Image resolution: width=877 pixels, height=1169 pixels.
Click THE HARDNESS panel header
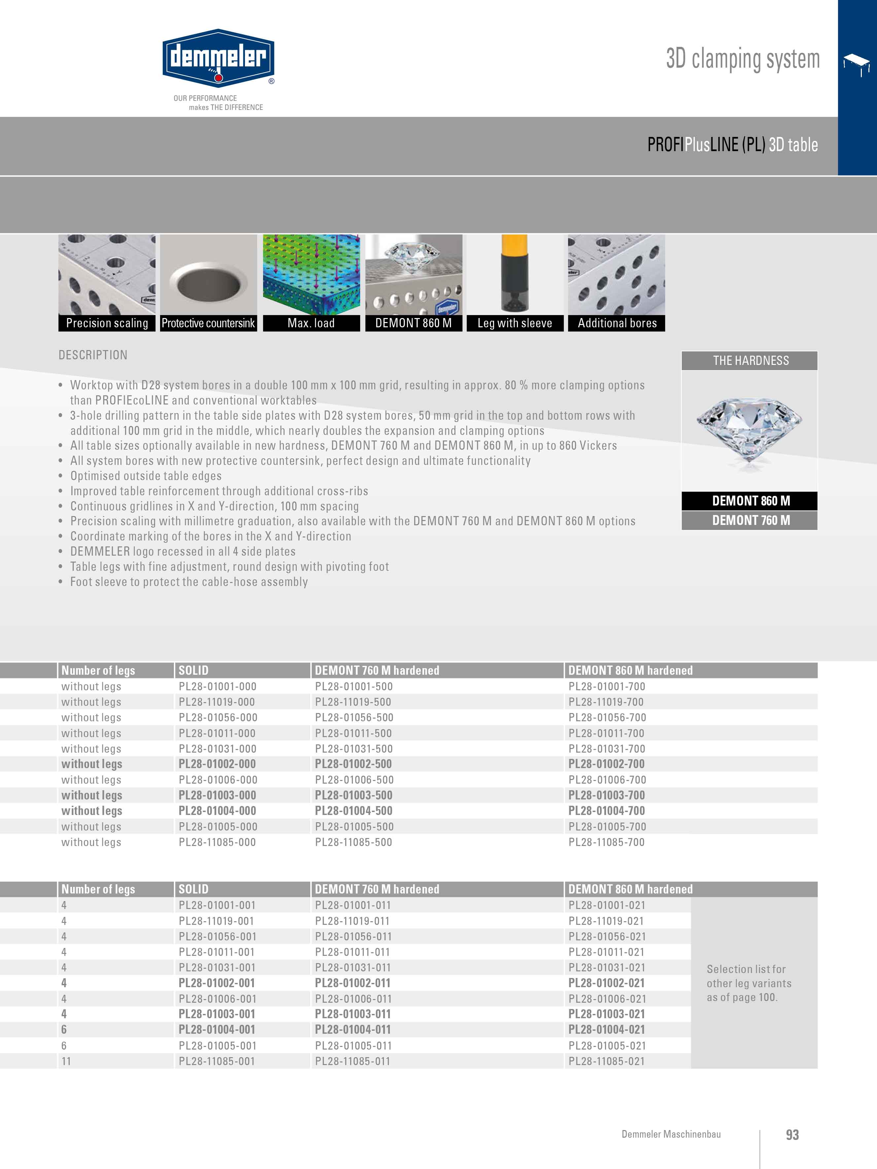pos(750,360)
